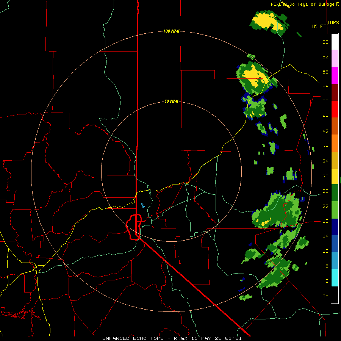Click the legend value 54
This screenshot has height=341, width=341.
tap(325, 86)
